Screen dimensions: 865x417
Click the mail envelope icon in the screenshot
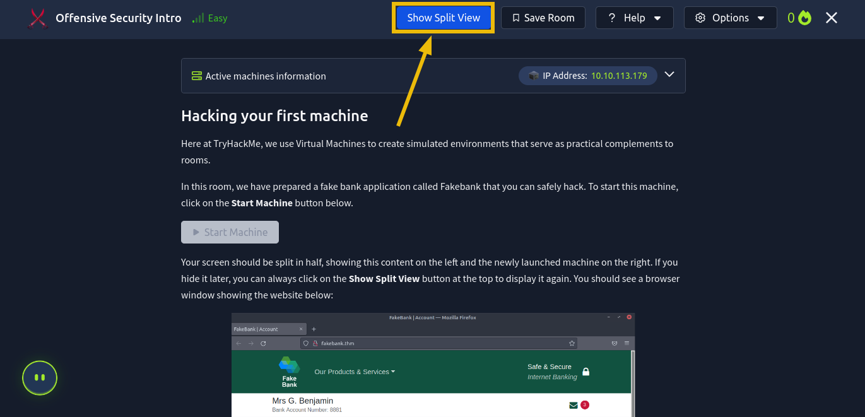tap(574, 405)
